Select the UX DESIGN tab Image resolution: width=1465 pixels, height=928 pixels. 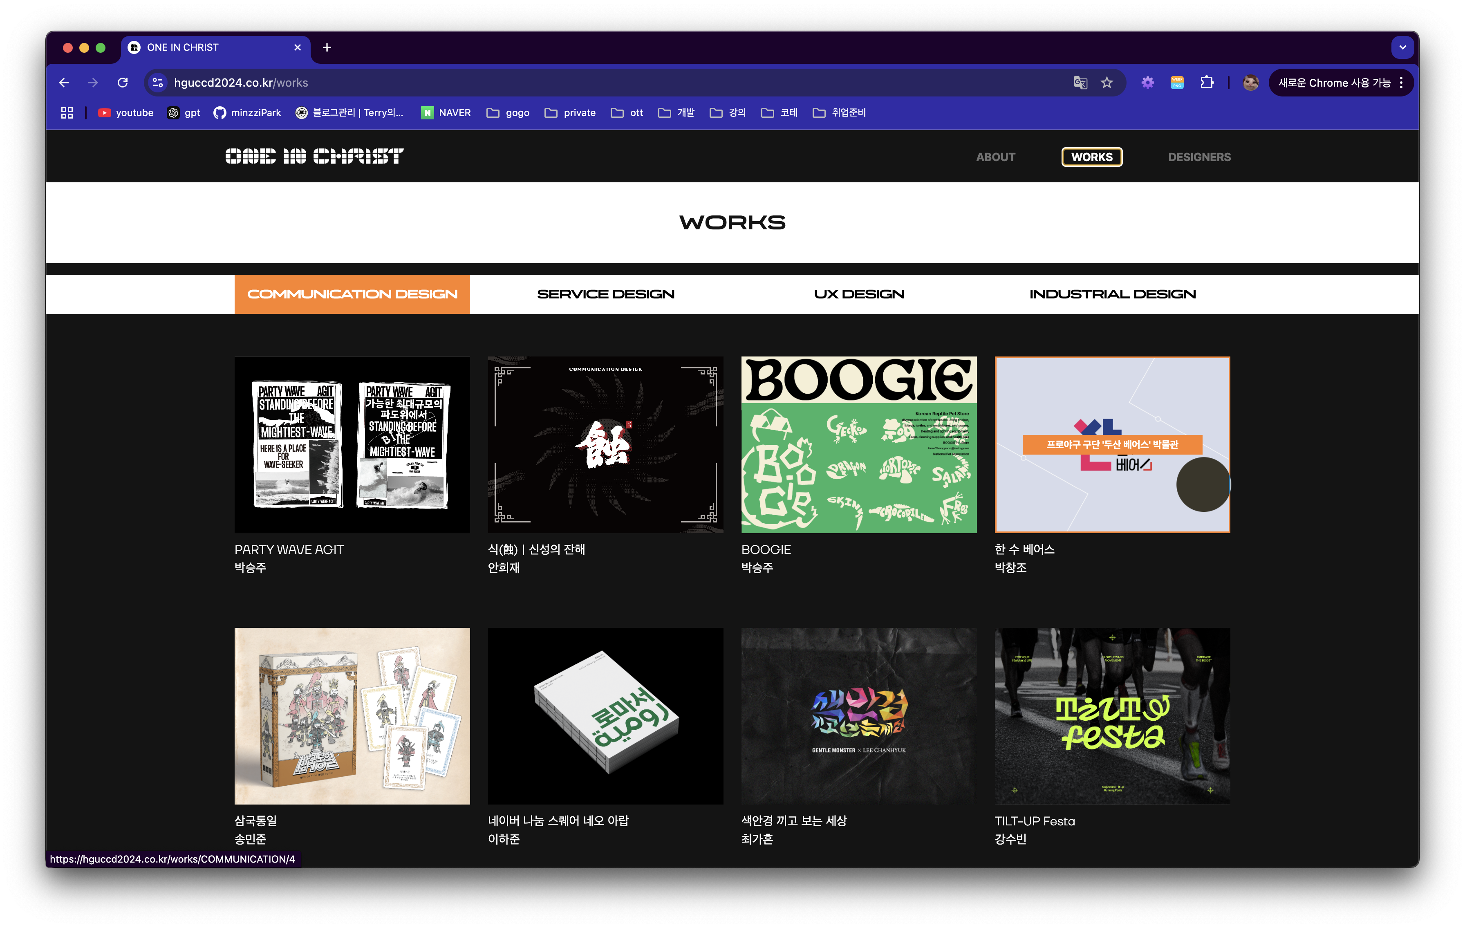point(858,294)
